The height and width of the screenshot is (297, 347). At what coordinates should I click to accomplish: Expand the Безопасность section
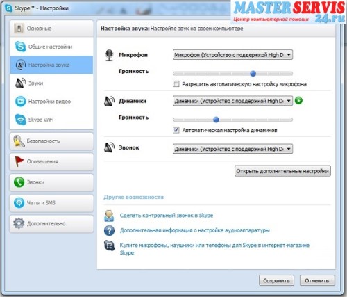click(x=51, y=141)
